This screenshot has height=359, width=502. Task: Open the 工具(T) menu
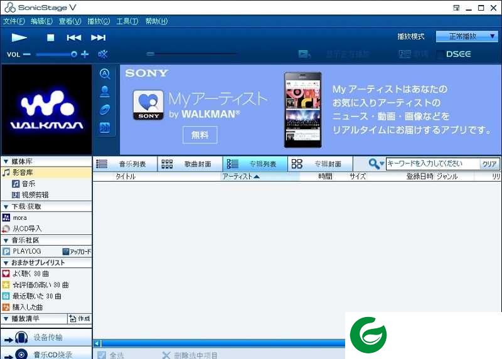click(127, 21)
